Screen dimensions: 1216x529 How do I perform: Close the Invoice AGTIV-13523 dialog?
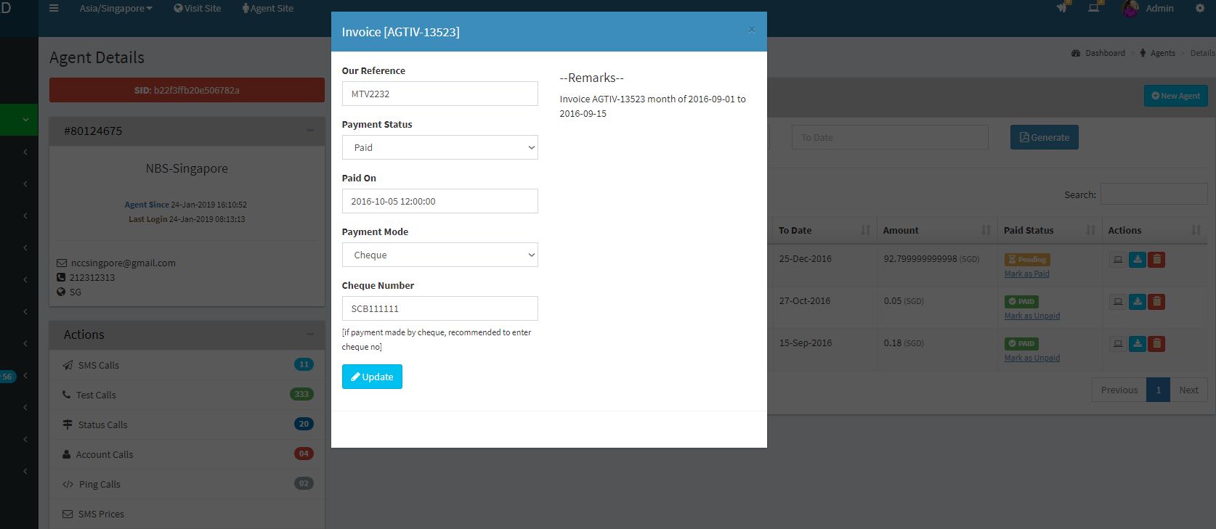[751, 30]
